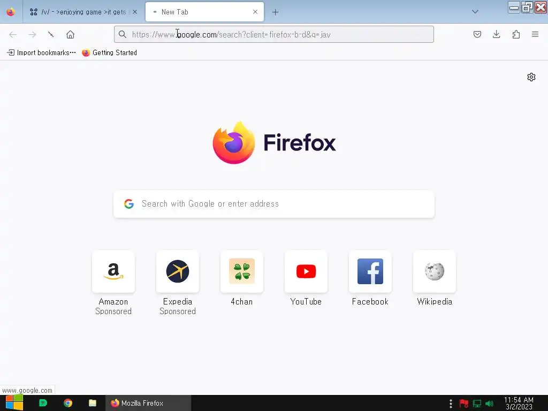
Task: Stop loading the page
Action: click(51, 34)
